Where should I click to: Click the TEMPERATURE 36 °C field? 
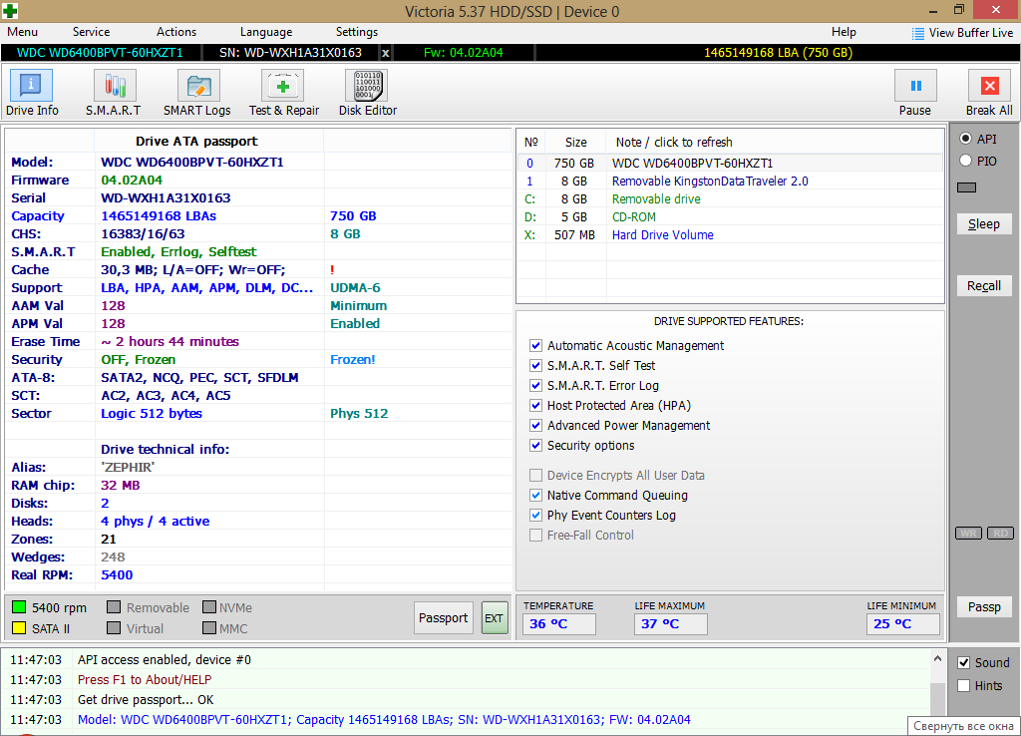point(559,624)
